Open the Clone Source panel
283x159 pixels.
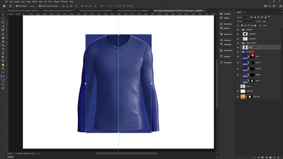coord(226,34)
